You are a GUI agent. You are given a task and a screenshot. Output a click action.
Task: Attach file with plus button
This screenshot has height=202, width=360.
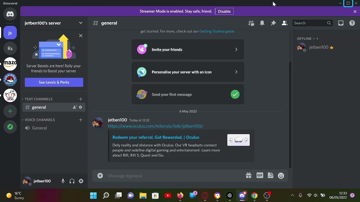click(100, 176)
